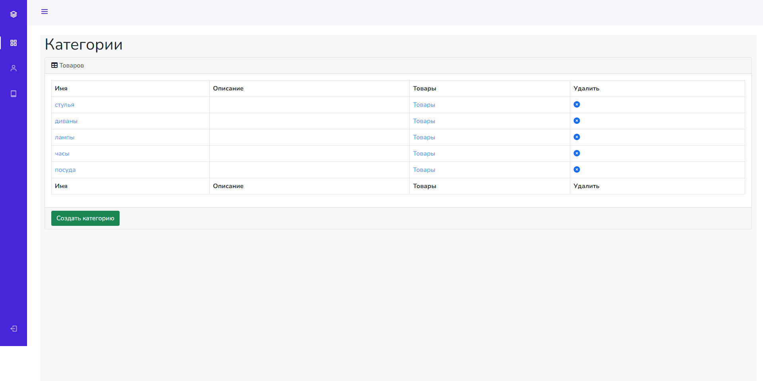Delete the часы category
Screen dimensions: 763x381
[x=577, y=153]
